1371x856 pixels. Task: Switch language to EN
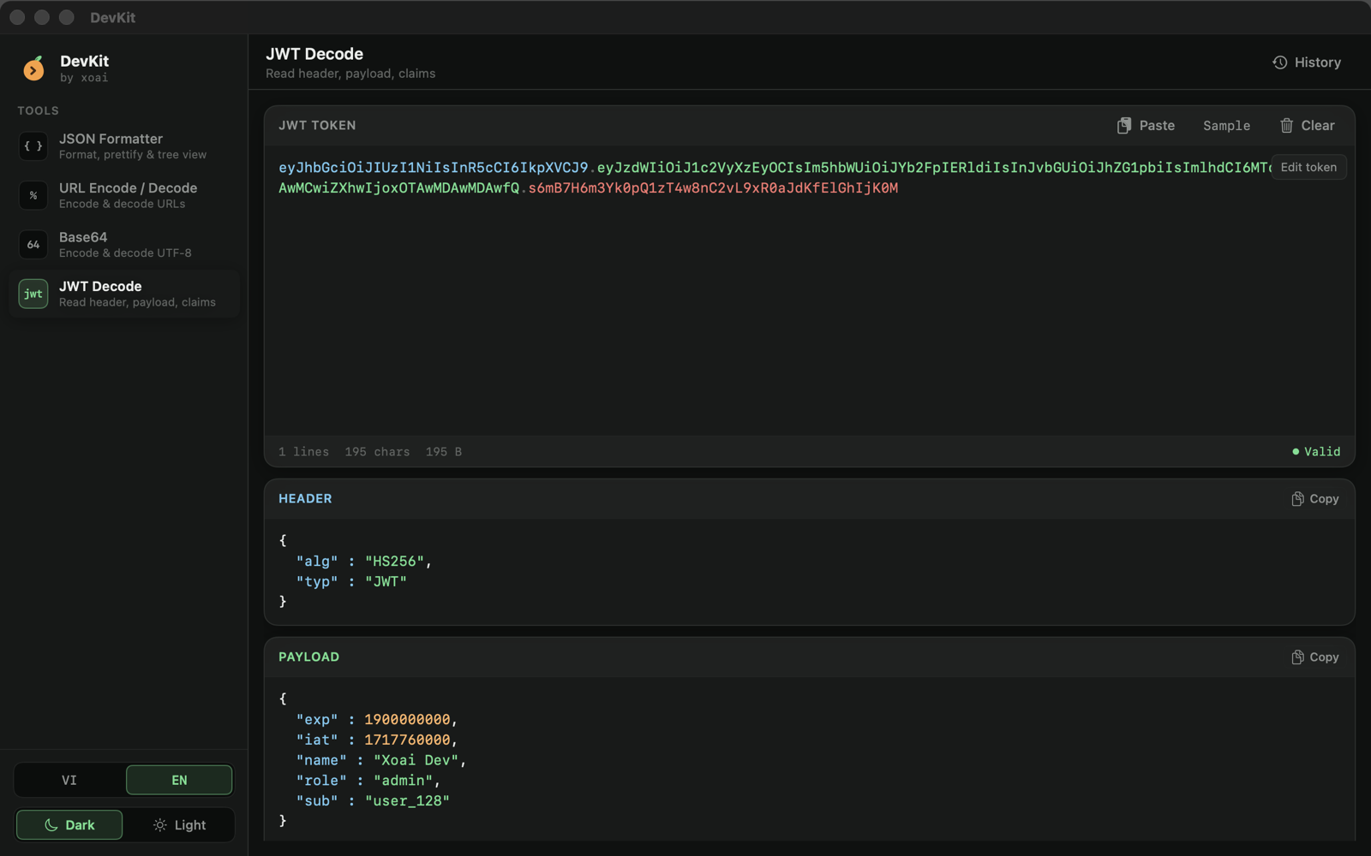pyautogui.click(x=179, y=780)
